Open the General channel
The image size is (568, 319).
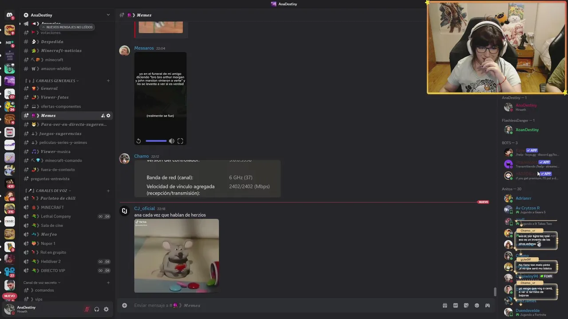point(67,88)
